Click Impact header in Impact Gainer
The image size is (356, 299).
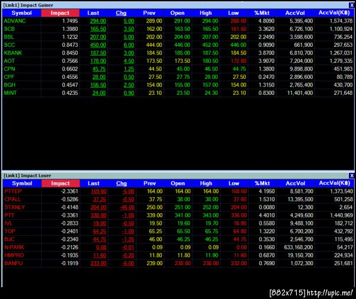(x=60, y=13)
